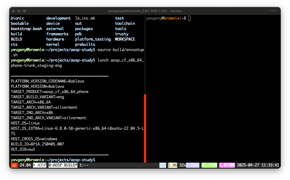Click the 'prebuilts' directory name

(x=85, y=44)
